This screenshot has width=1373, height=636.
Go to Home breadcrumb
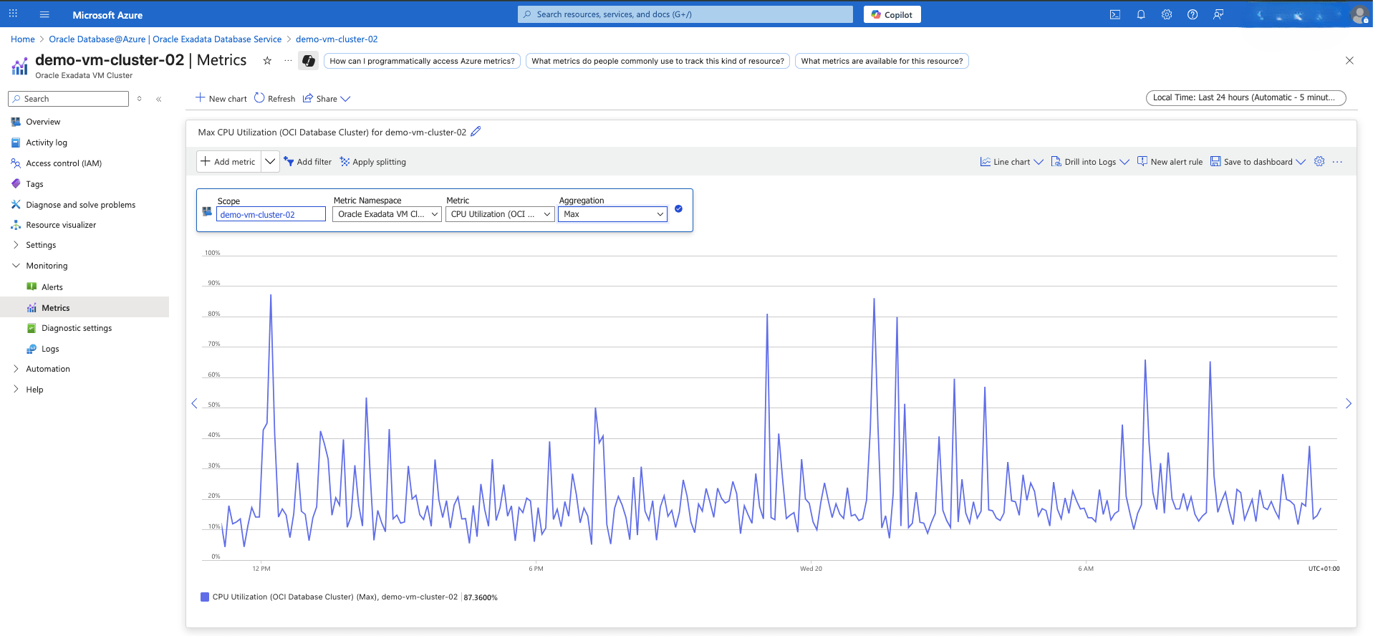pyautogui.click(x=23, y=39)
